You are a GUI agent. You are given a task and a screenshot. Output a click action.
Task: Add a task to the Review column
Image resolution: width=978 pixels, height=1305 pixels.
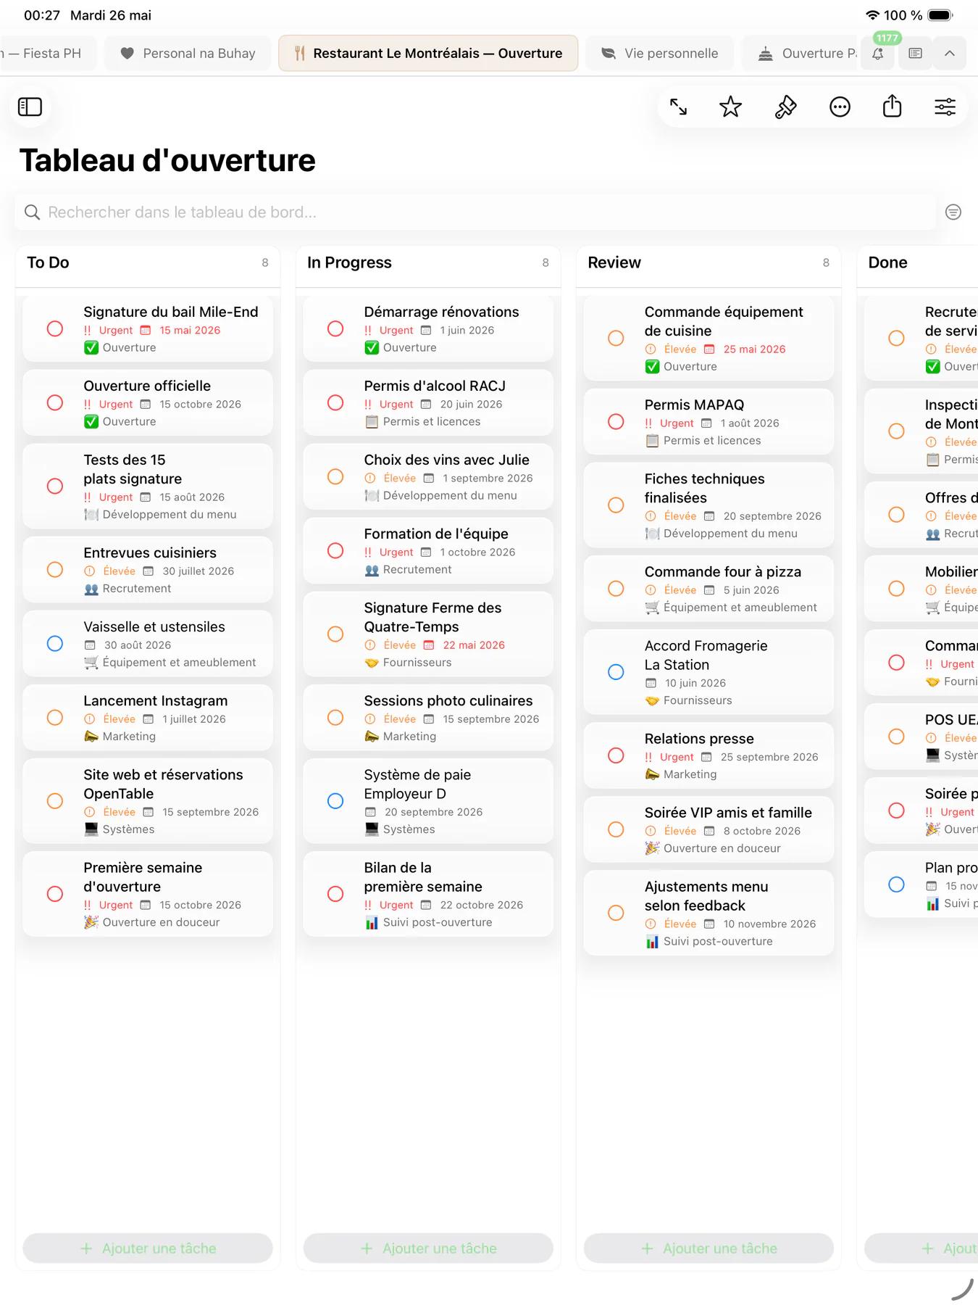[709, 1248]
